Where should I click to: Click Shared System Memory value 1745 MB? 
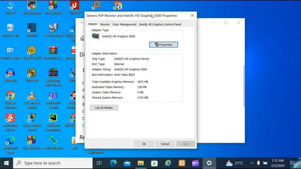(x=143, y=98)
